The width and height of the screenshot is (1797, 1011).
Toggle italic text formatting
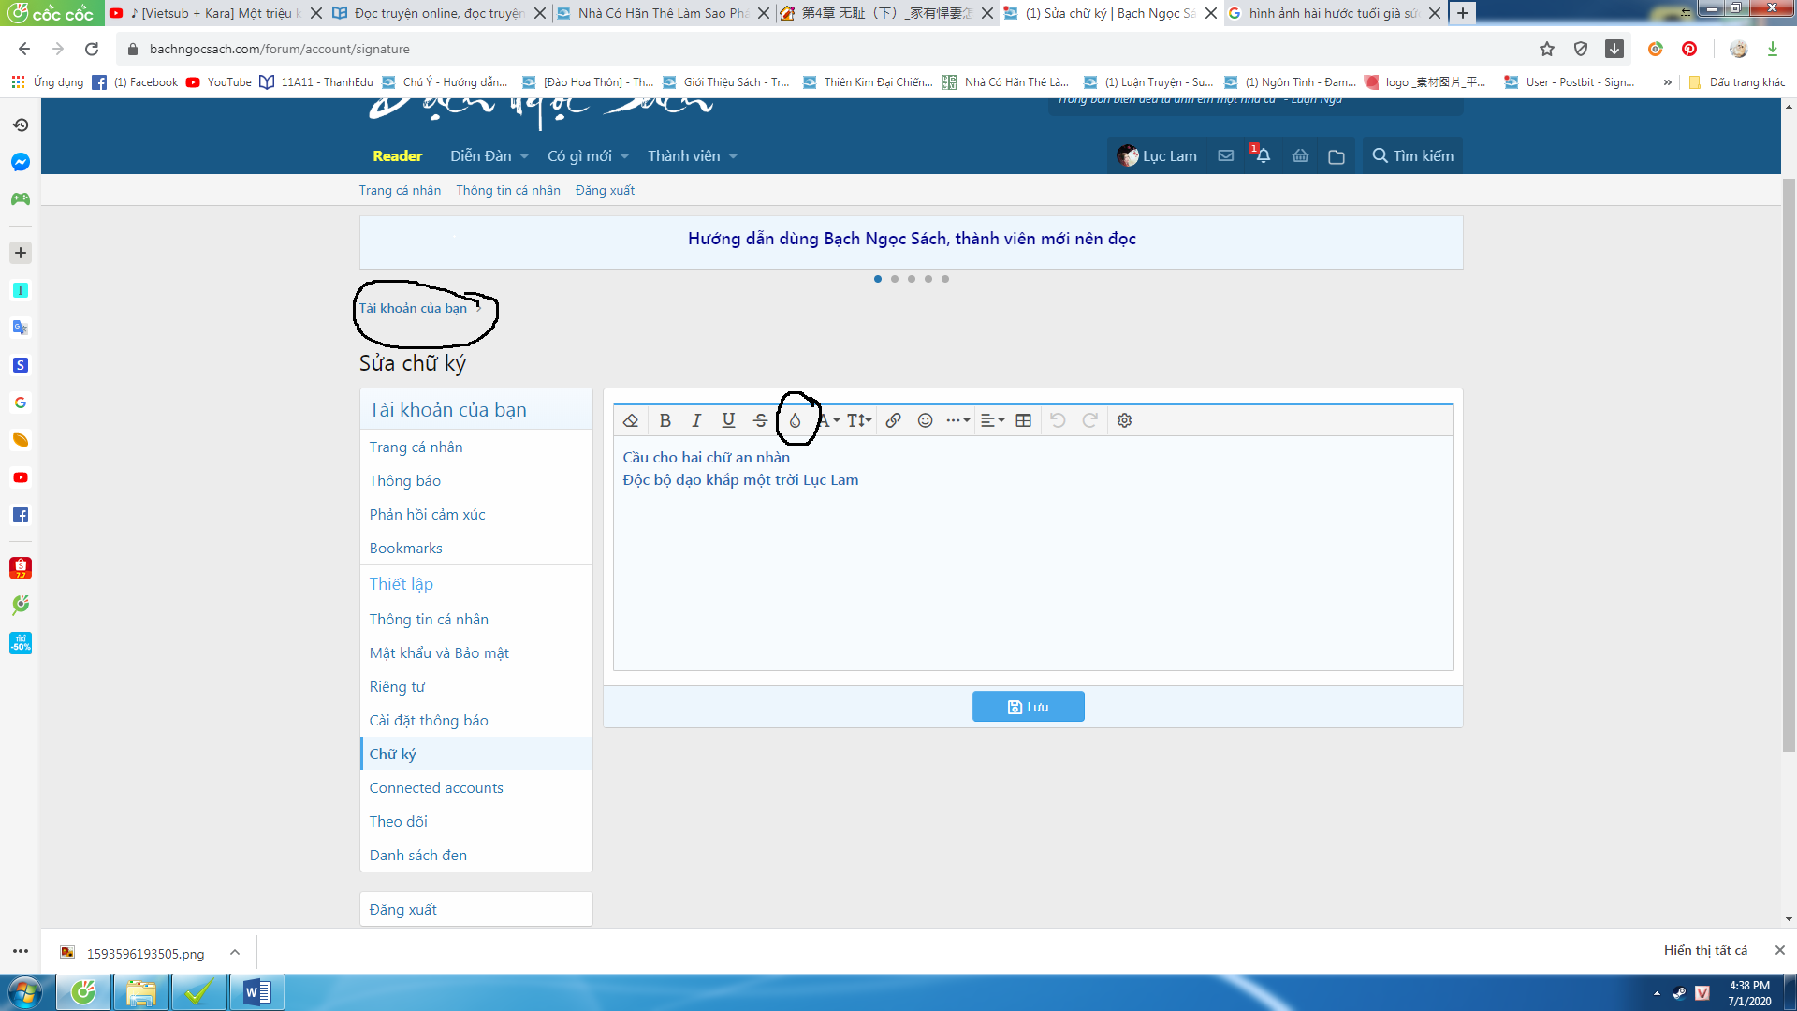click(x=696, y=420)
